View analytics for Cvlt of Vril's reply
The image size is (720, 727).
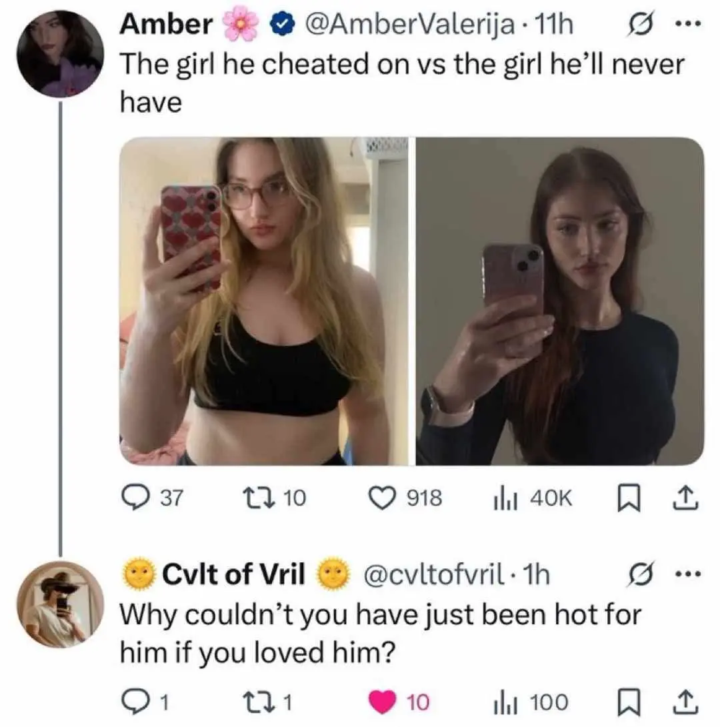pyautogui.click(x=502, y=702)
